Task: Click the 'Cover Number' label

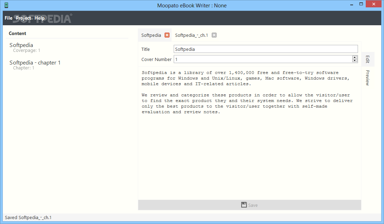Action: tap(156, 59)
